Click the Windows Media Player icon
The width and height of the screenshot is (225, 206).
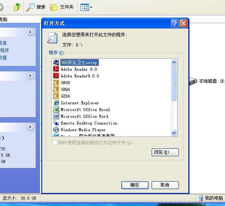coord(56,130)
